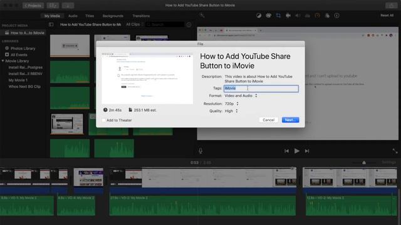Switch to the My Media tab

coord(52,16)
